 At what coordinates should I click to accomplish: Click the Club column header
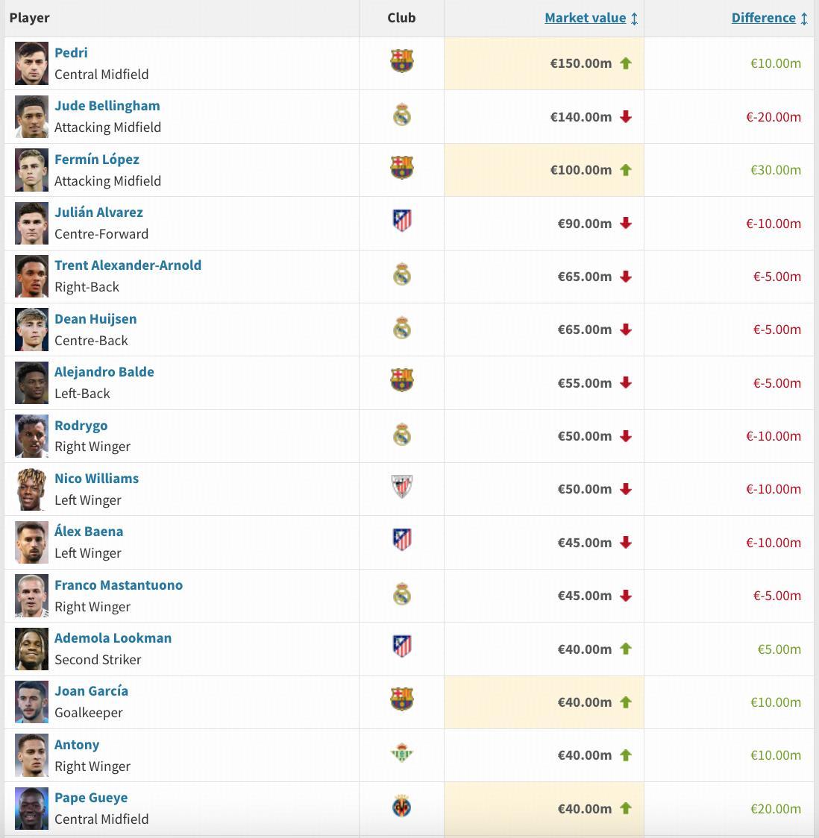pos(401,18)
